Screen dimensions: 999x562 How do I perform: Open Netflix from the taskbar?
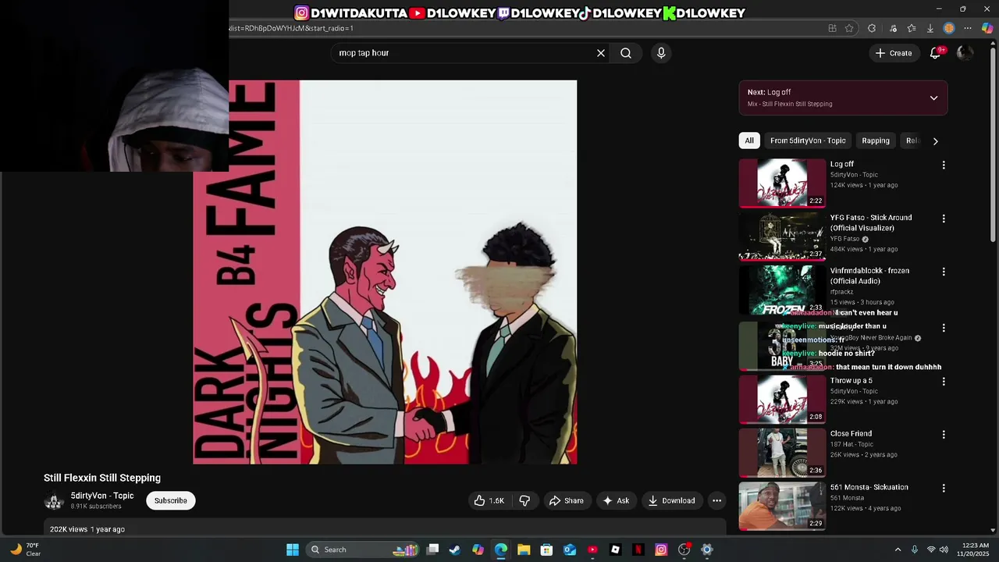tap(638, 550)
